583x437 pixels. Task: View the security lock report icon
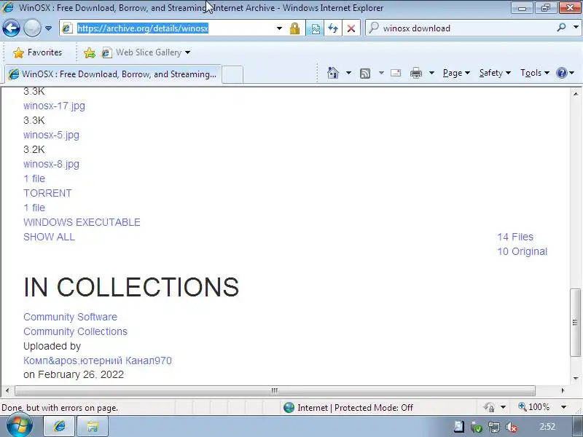point(295,28)
